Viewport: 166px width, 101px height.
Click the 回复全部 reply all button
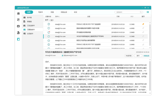(64, 12)
